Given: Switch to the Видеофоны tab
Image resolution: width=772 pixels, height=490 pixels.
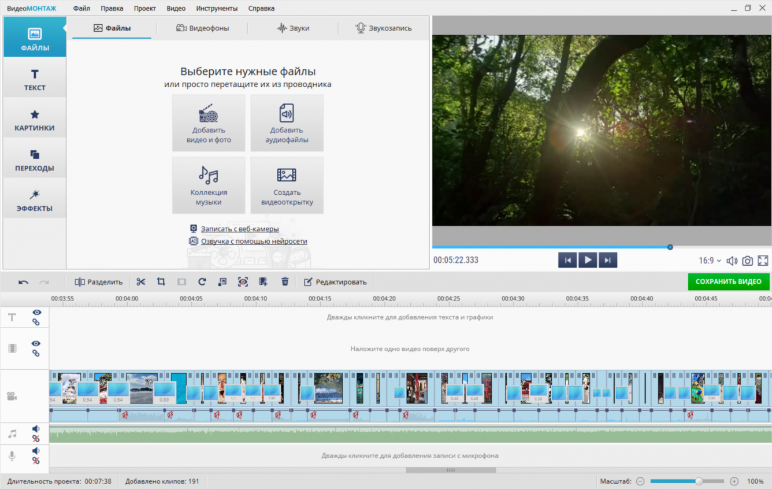Looking at the screenshot, I should [202, 28].
